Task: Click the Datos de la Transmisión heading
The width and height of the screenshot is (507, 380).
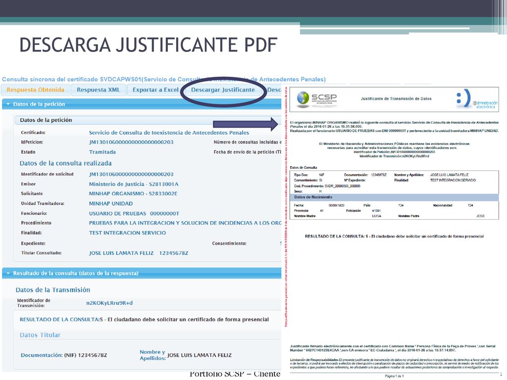Action: [53, 290]
